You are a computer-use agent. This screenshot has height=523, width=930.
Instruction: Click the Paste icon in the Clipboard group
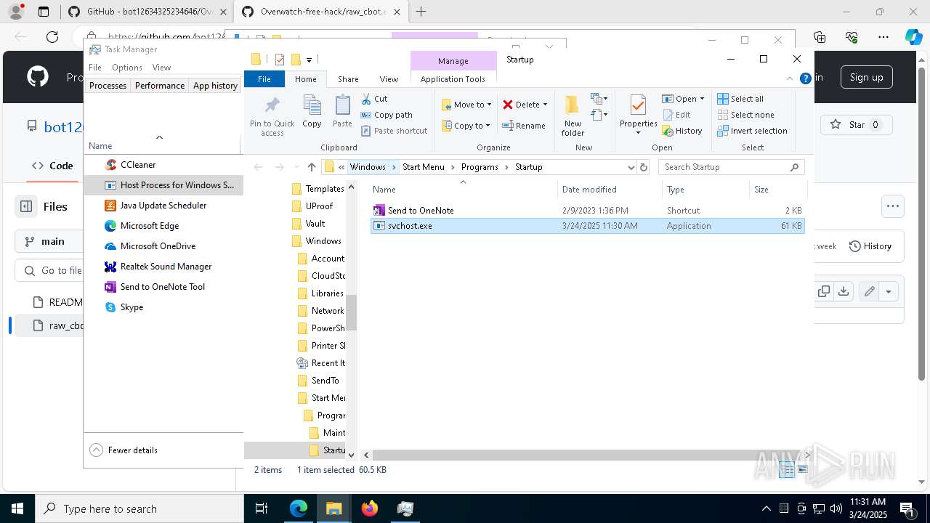point(342,112)
